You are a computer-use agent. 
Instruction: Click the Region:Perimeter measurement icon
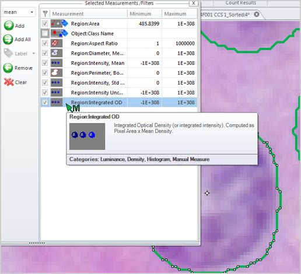pos(57,73)
